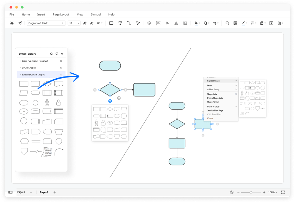Pick the database cylinder shape in library
This screenshot has height=203, width=295.
35,111
